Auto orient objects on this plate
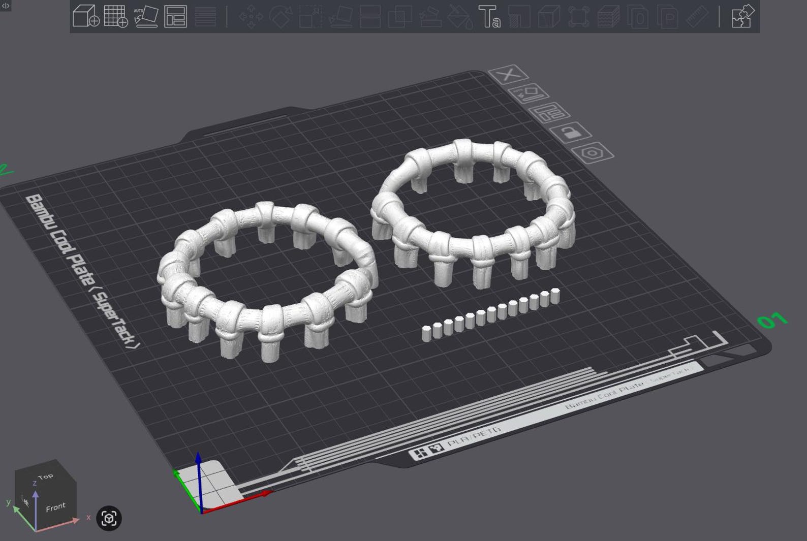The width and height of the screenshot is (807, 541). click(x=529, y=93)
